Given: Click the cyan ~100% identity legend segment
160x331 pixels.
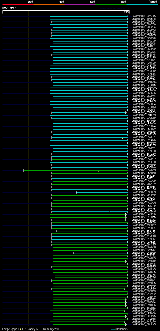Looking at the screenshot, I should (x=142, y=5).
